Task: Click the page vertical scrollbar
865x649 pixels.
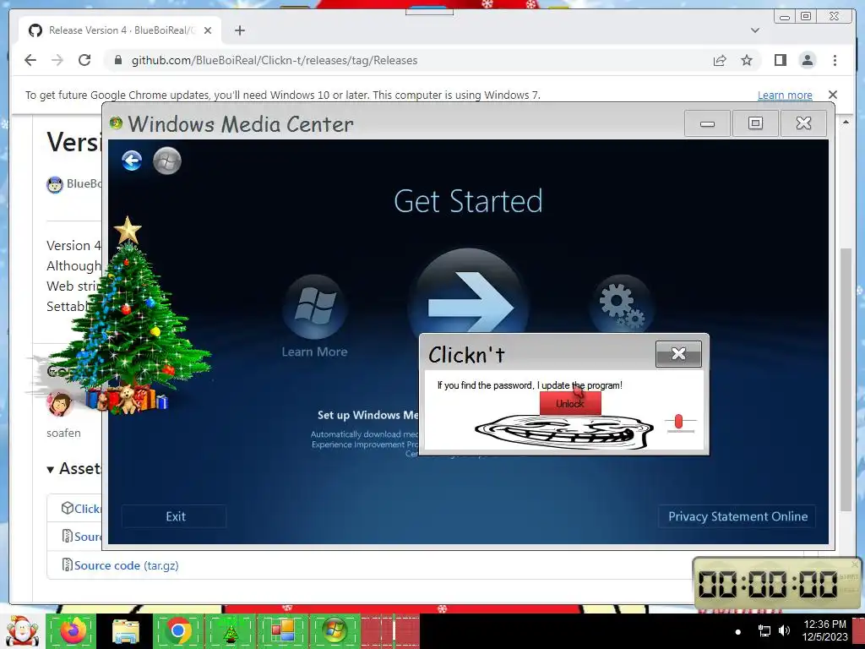Action: tap(845, 381)
